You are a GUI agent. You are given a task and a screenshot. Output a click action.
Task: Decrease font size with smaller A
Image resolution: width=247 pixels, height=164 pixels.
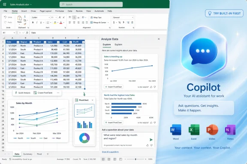(x=63, y=18)
